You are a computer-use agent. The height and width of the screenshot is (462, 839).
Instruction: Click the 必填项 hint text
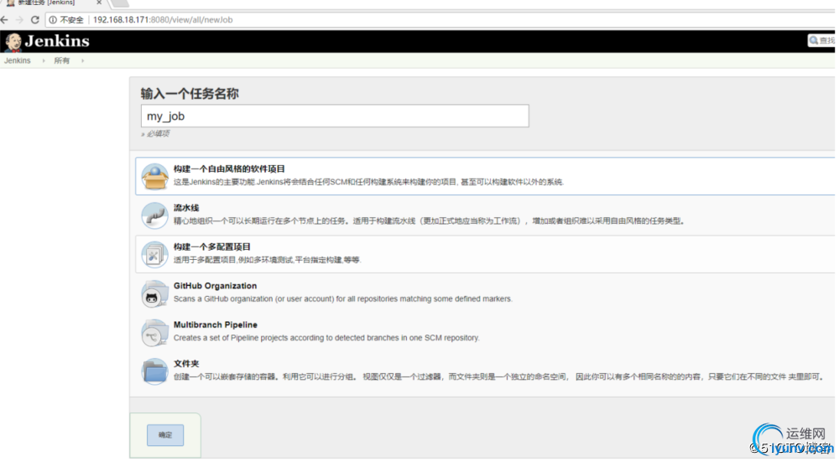[156, 133]
